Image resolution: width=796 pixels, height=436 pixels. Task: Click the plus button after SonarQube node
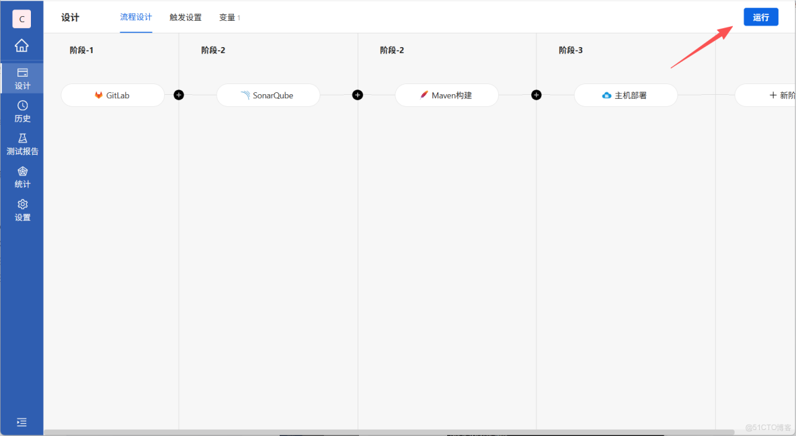(x=357, y=95)
